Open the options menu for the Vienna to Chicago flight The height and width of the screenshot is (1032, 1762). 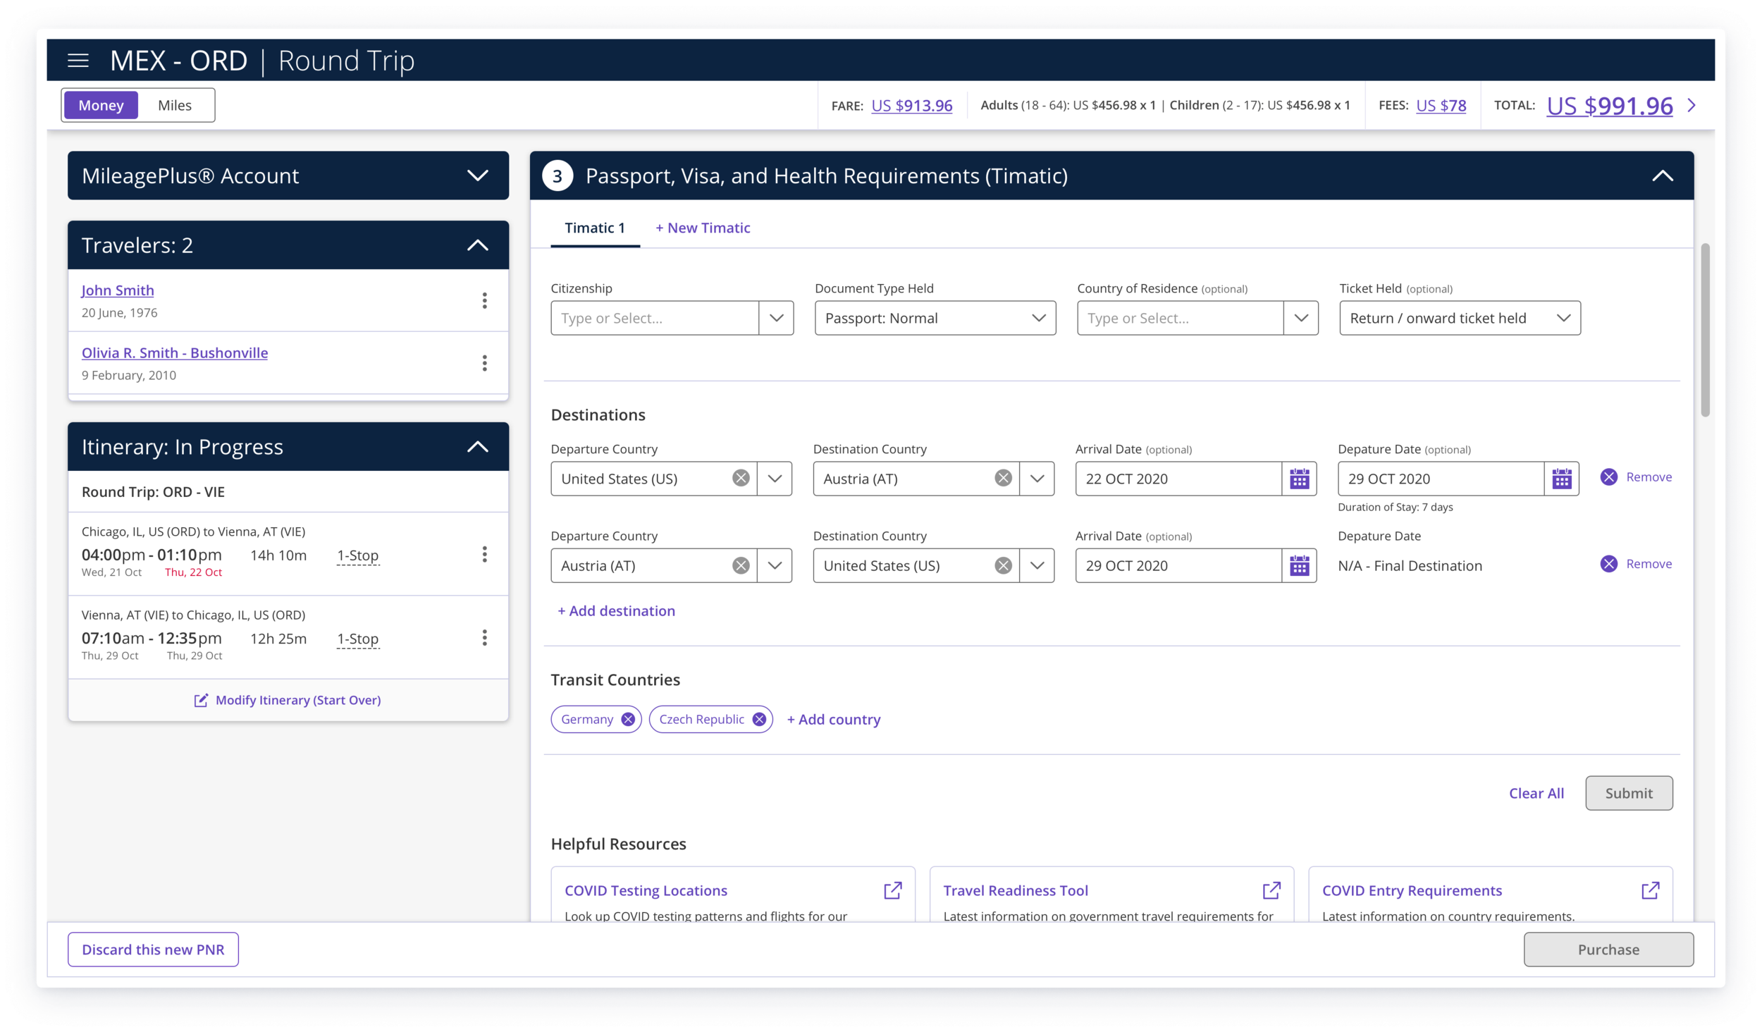click(x=484, y=638)
